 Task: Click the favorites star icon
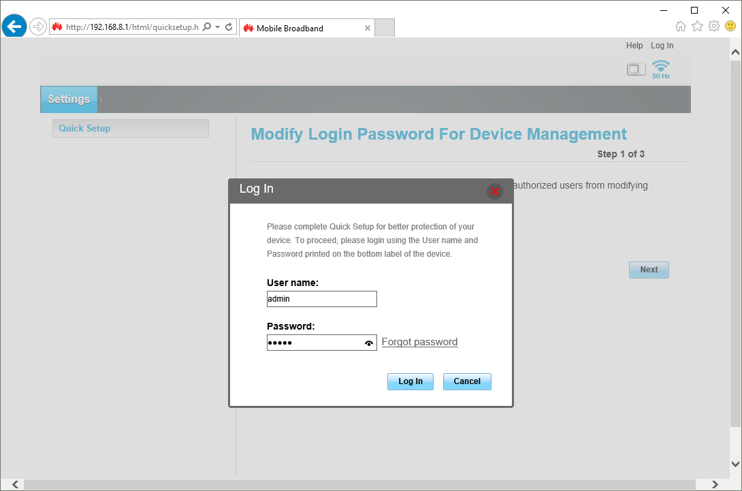coord(697,25)
